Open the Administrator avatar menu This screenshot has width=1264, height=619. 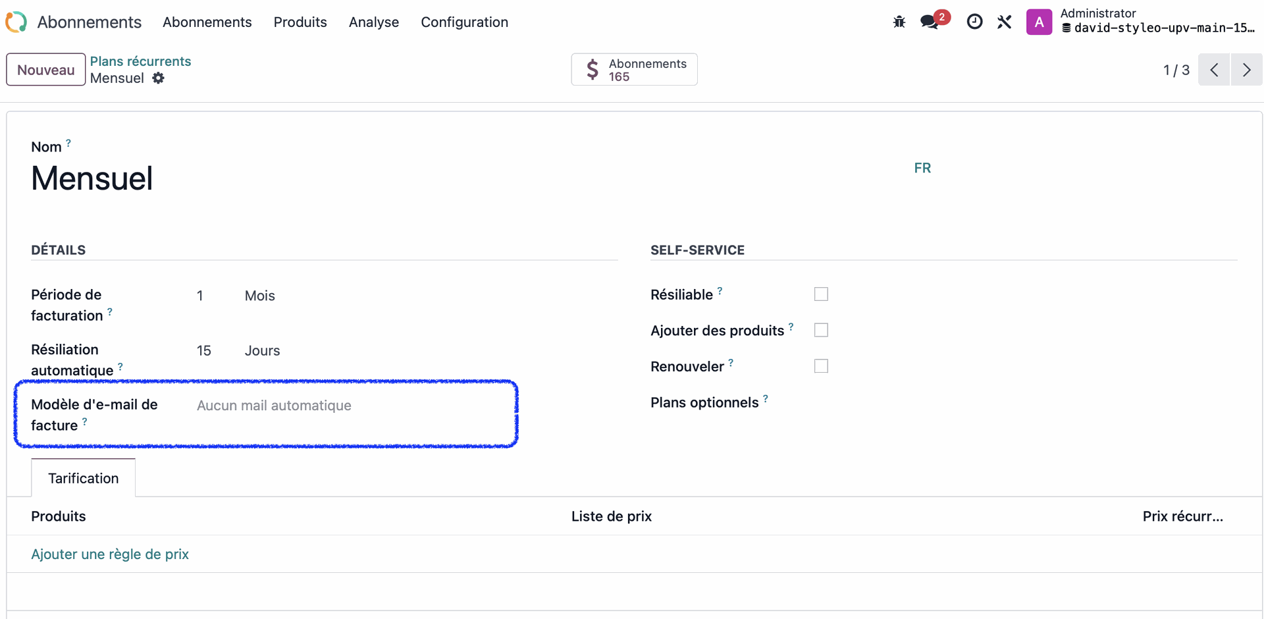1039,22
